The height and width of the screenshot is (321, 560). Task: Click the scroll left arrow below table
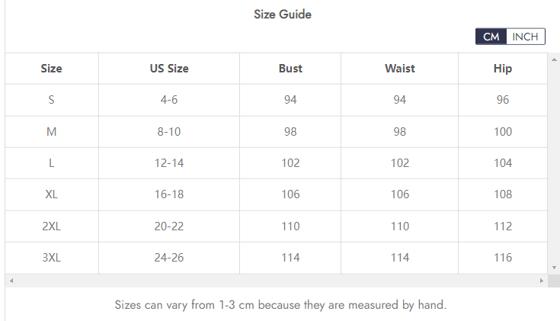(x=11, y=281)
